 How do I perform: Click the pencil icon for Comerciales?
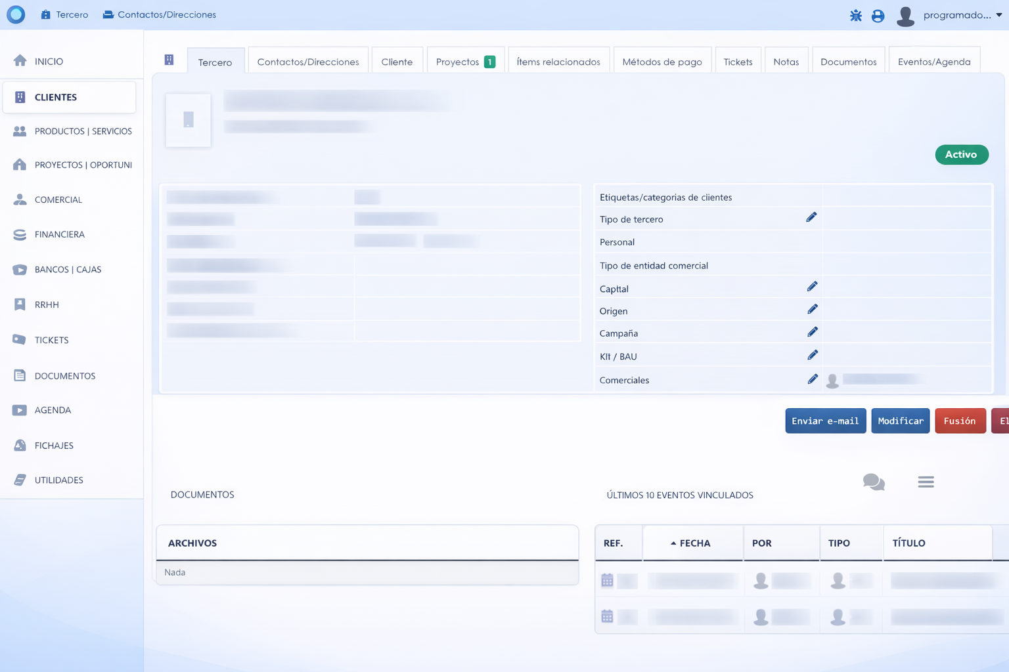[812, 379]
